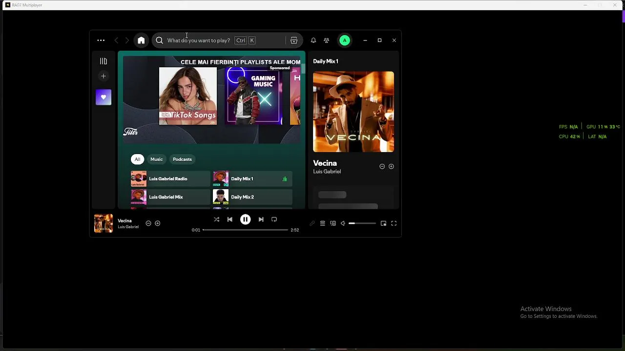Click the song progress bar
Image resolution: width=625 pixels, height=351 pixels.
(245, 230)
